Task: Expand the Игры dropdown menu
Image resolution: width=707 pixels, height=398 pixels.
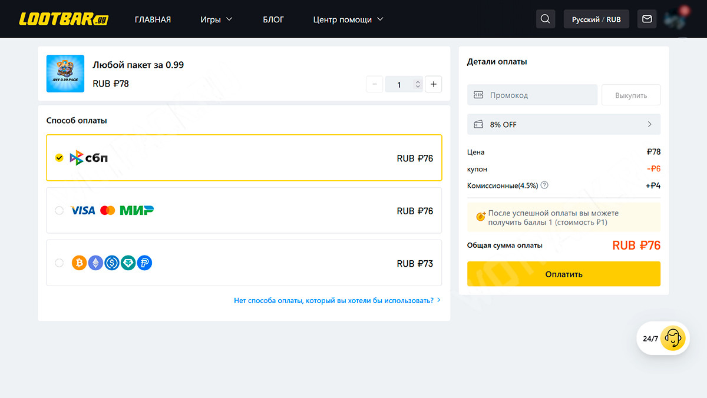Action: 216,19
